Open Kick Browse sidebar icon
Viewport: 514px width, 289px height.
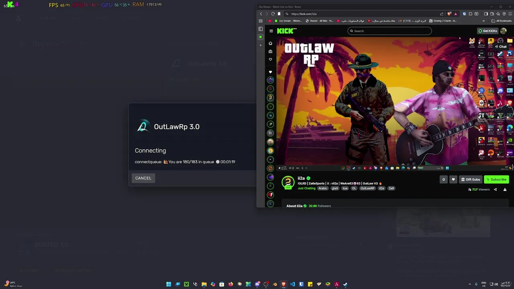coord(270,51)
